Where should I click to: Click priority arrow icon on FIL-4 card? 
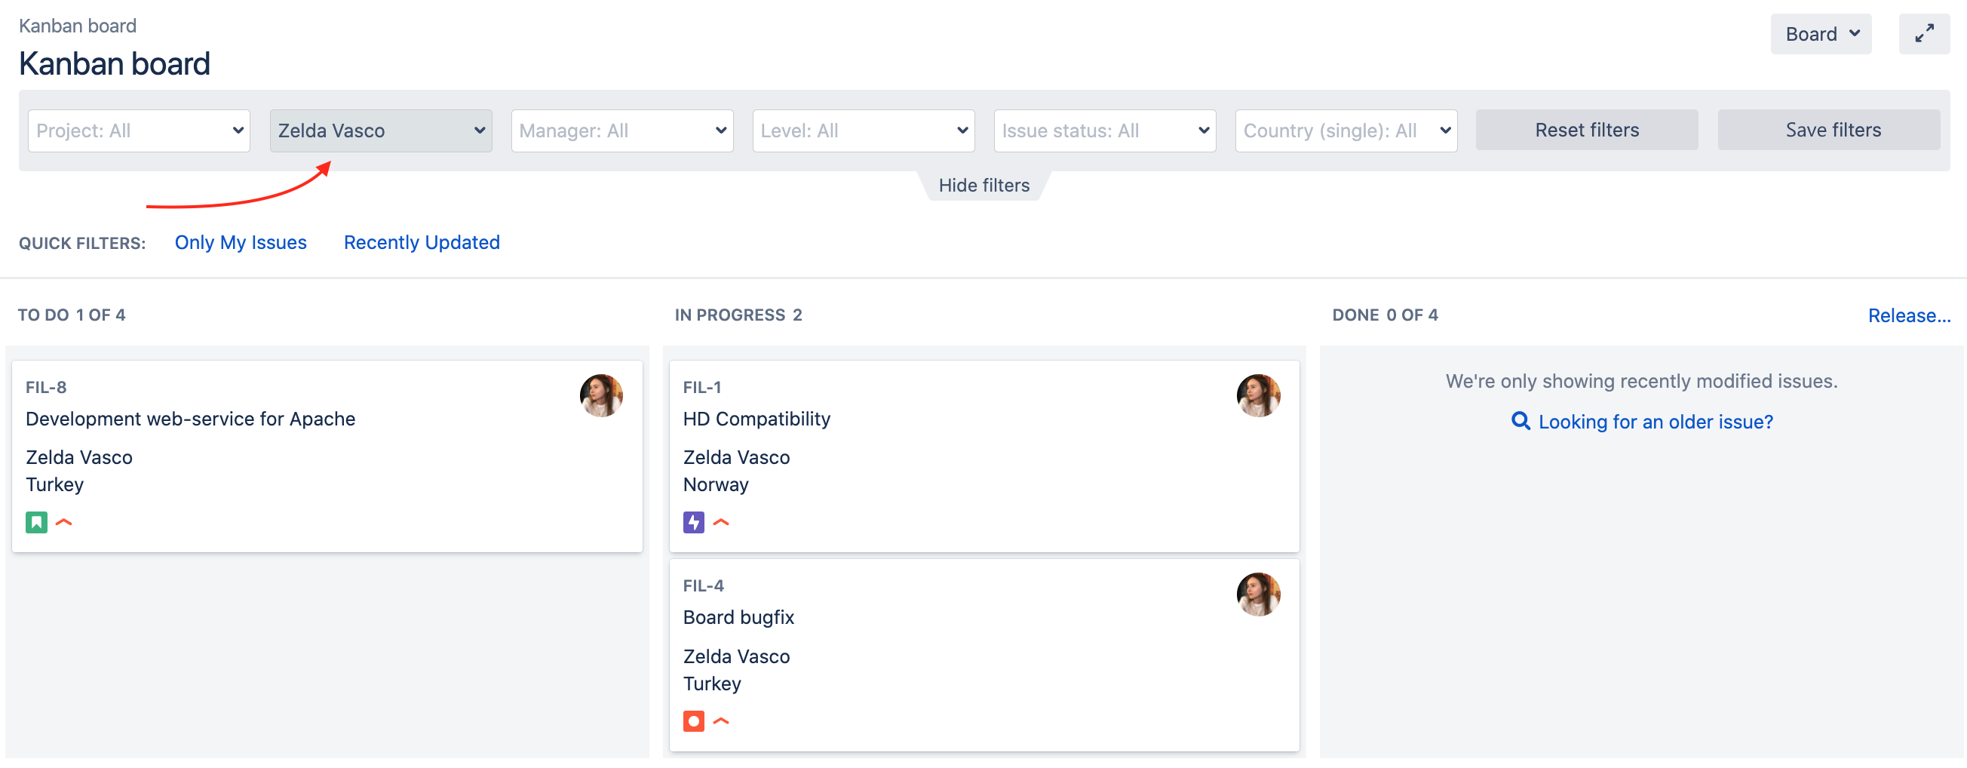click(x=721, y=720)
